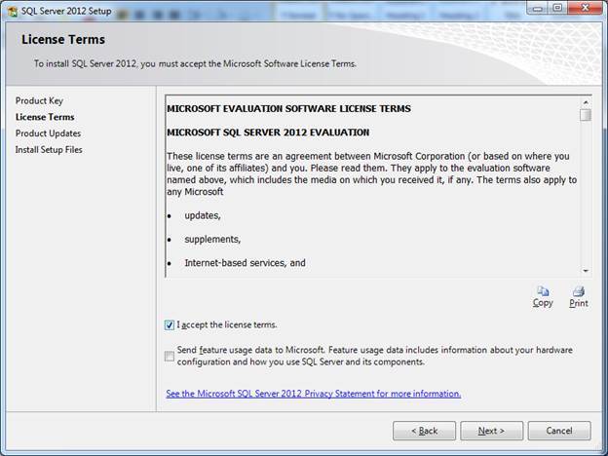Close the SQL Server 2012 Setup window
The image size is (608, 456).
coord(586,8)
